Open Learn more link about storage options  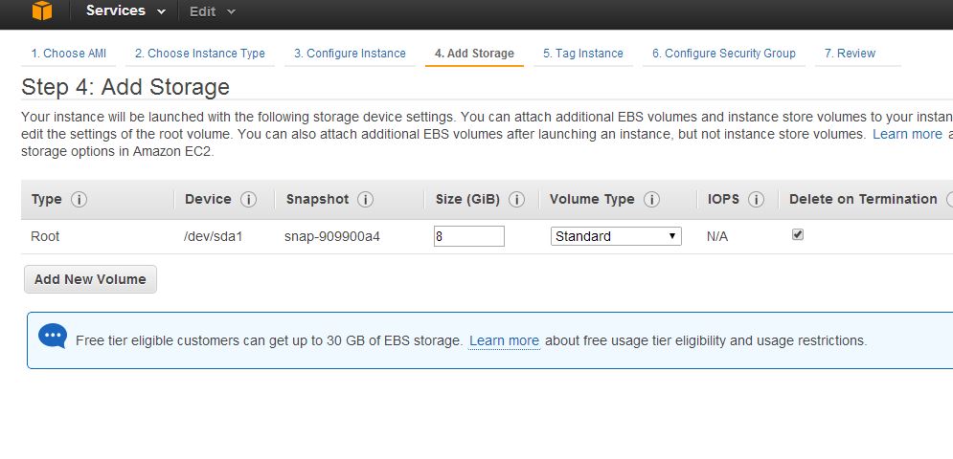(x=907, y=134)
